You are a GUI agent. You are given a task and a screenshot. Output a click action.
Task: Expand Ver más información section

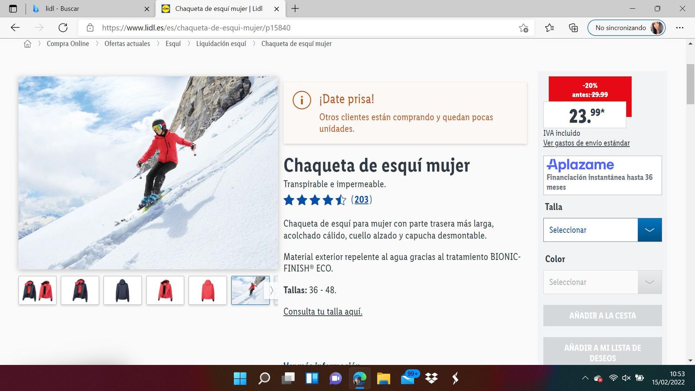point(321,364)
